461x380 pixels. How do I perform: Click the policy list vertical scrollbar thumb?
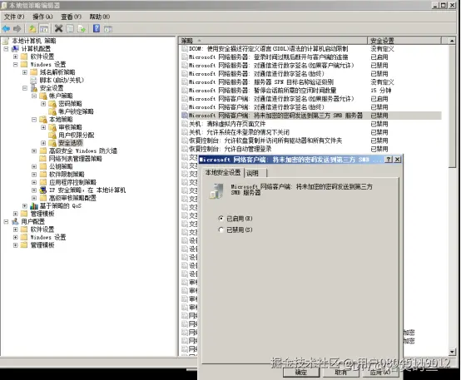tap(452, 106)
